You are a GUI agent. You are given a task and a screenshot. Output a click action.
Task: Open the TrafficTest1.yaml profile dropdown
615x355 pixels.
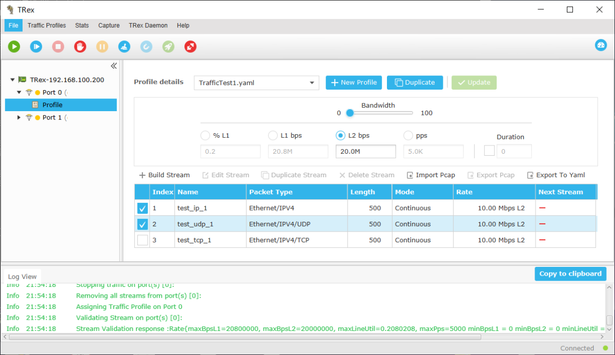[256, 83]
